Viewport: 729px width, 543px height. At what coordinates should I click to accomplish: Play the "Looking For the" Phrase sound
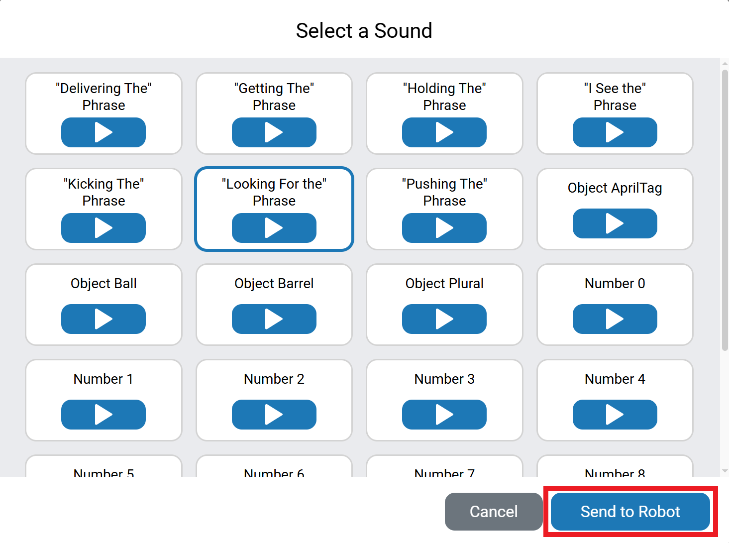point(274,228)
